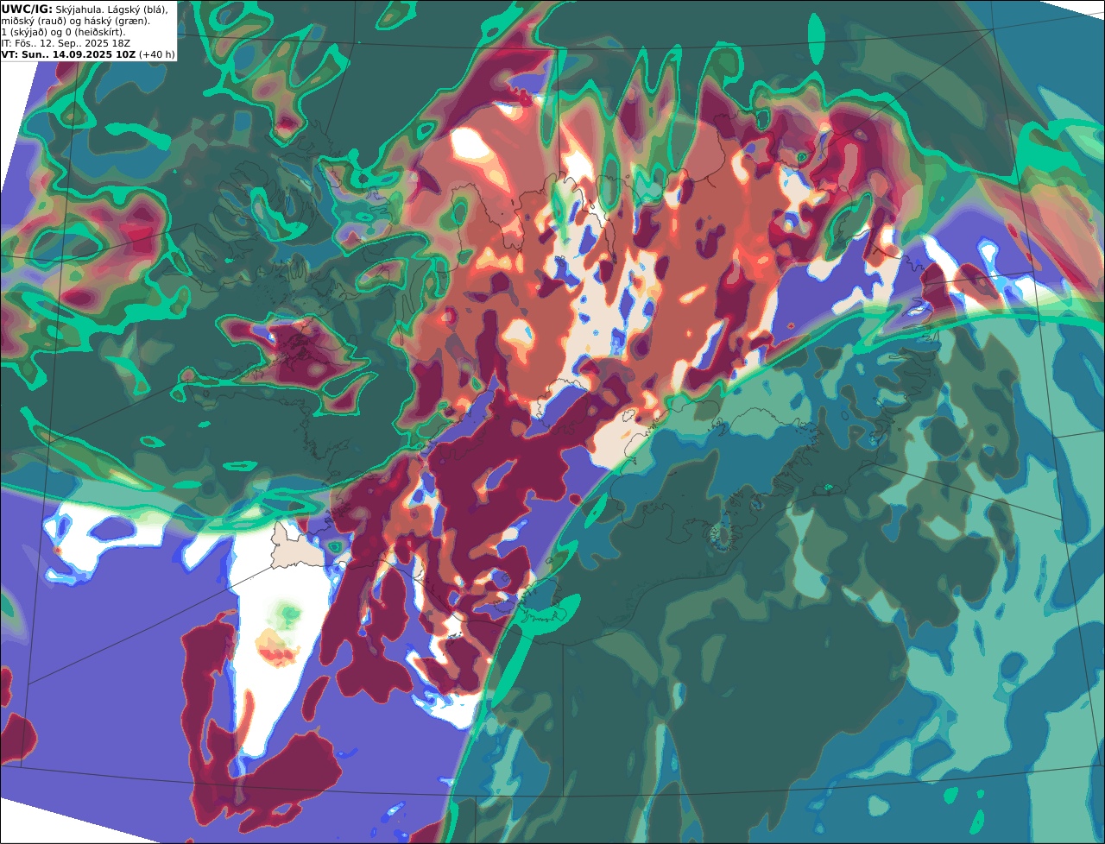Click the 'miðský (rauð) og háský (græn).' line
The image size is (1105, 844).
tap(75, 21)
